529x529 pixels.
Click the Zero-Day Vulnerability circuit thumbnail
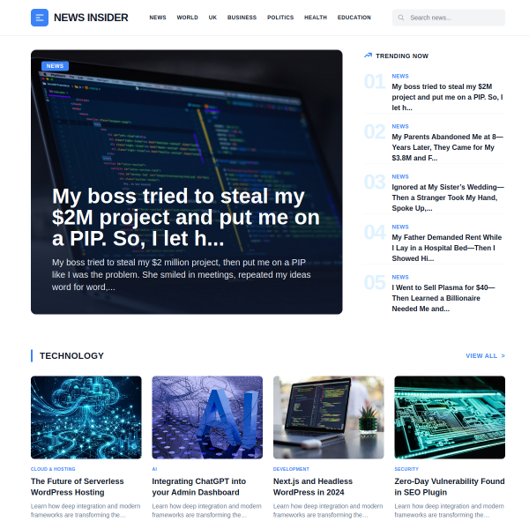[450, 417]
